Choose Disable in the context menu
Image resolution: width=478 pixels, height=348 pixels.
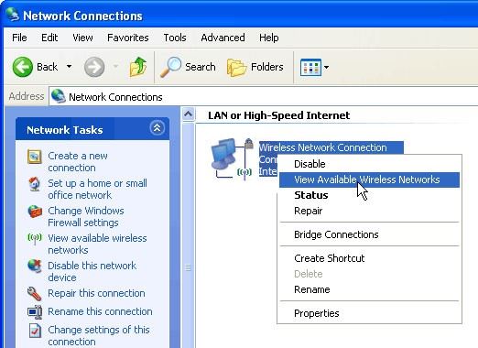click(369, 164)
